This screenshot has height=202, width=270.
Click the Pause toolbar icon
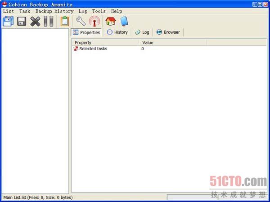click(x=49, y=21)
